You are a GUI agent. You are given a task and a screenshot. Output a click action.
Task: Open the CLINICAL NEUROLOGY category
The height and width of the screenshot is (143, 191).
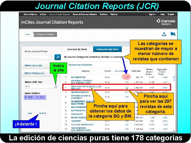(83, 124)
